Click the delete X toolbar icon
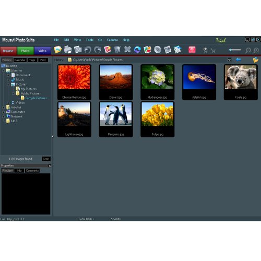 tap(127, 50)
